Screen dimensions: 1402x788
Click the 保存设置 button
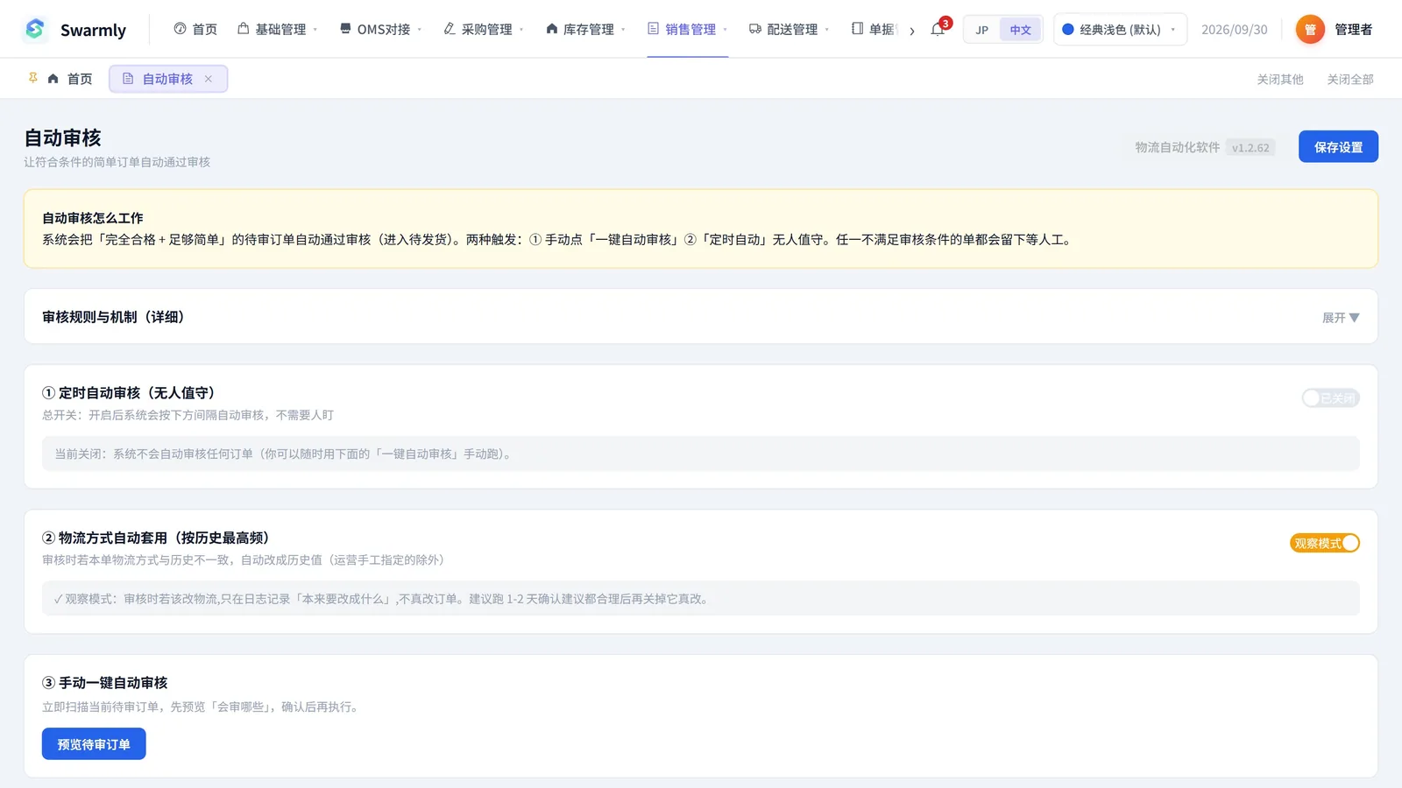(x=1338, y=147)
